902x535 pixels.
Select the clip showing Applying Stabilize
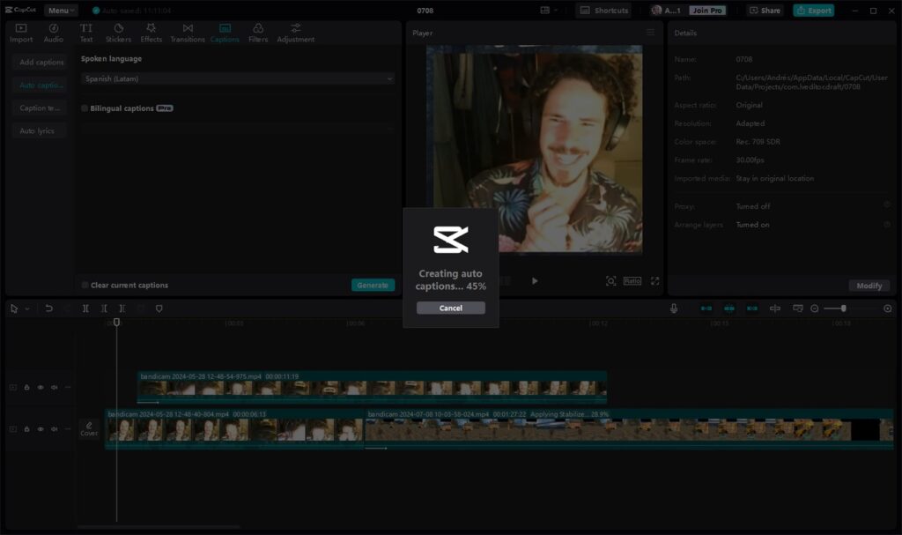click(x=629, y=428)
